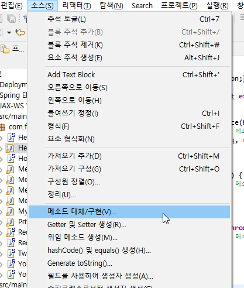Choose 주석 토글(L) menu item

[x=129, y=19]
